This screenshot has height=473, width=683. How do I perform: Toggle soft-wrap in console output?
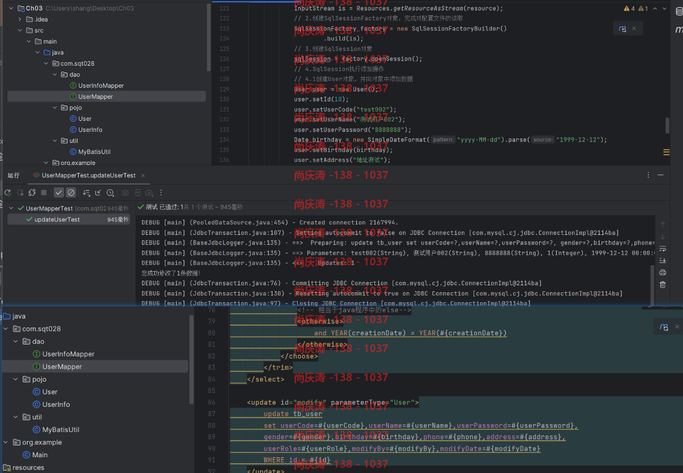click(663, 249)
